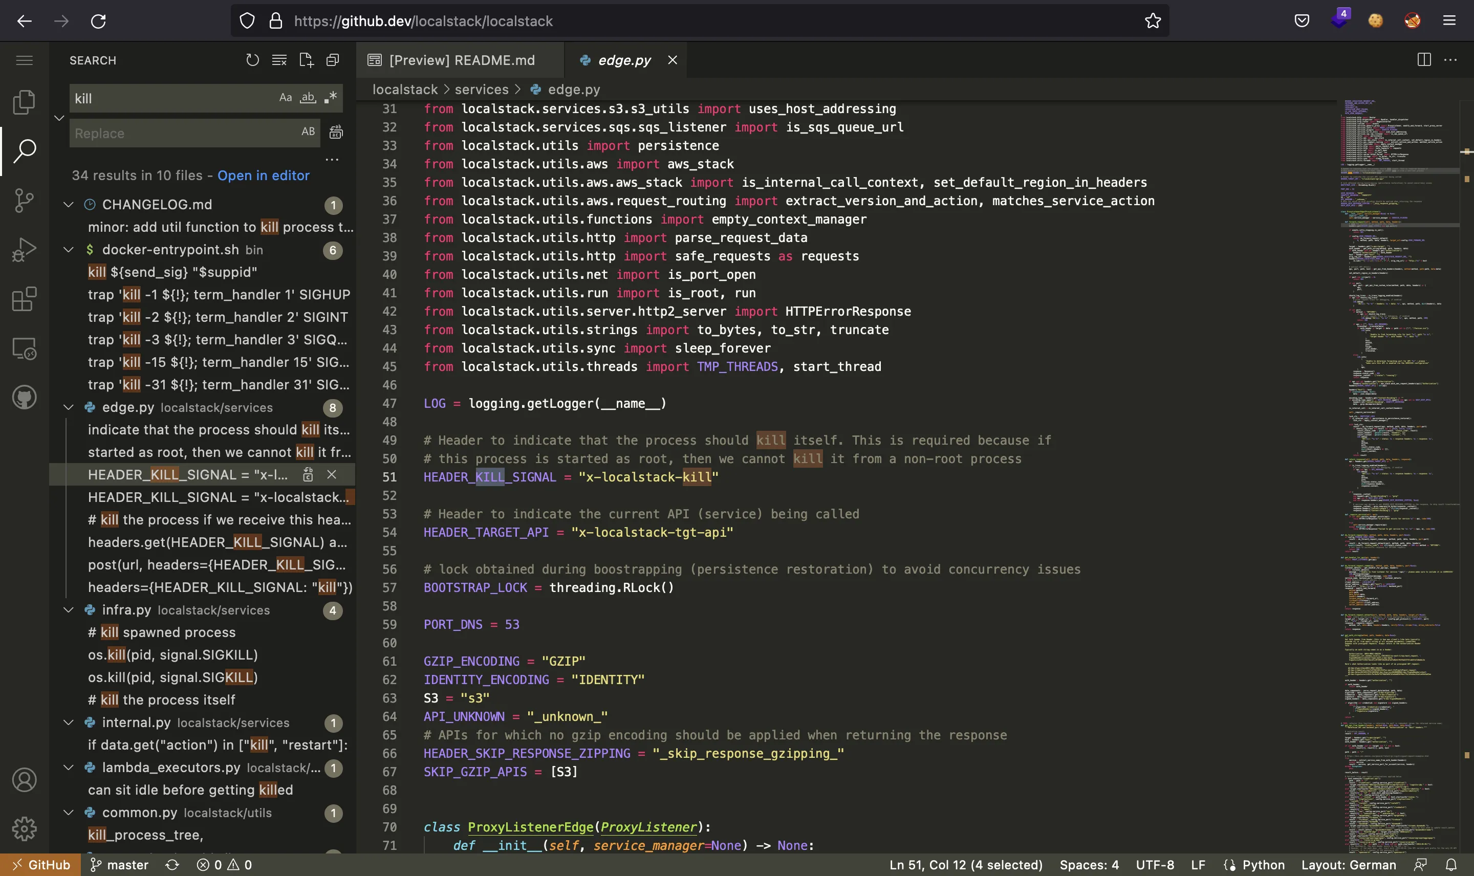Open search results in editor link
This screenshot has width=1474, height=876.
click(263, 176)
